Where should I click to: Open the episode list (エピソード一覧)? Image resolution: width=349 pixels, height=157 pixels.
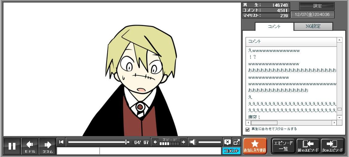click(x=283, y=146)
